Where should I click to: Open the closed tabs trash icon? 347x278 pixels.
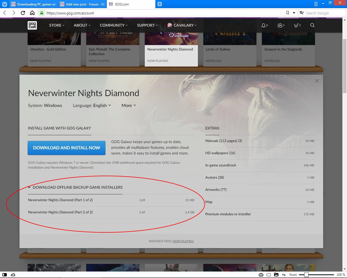[316, 4]
